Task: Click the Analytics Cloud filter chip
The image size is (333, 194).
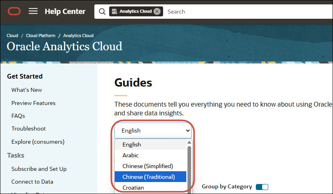Action: (136, 12)
